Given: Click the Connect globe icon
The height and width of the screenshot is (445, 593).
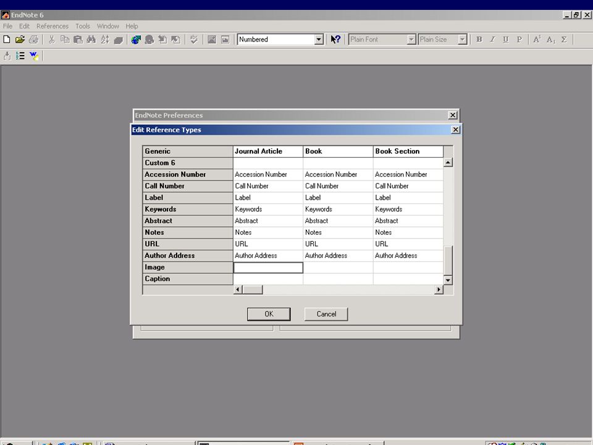Looking at the screenshot, I should [x=136, y=40].
